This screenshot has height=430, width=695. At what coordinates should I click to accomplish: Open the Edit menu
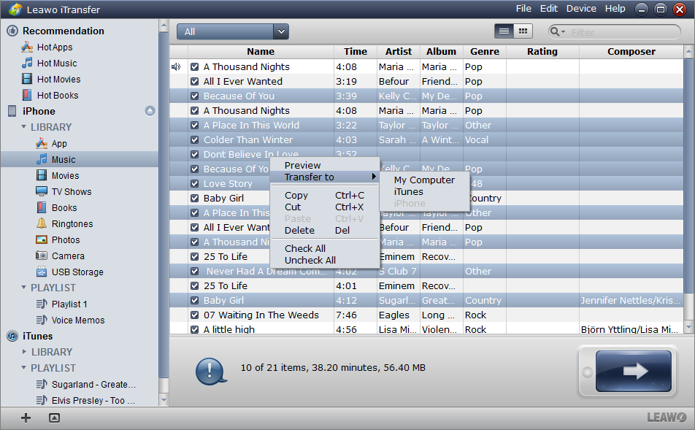549,9
